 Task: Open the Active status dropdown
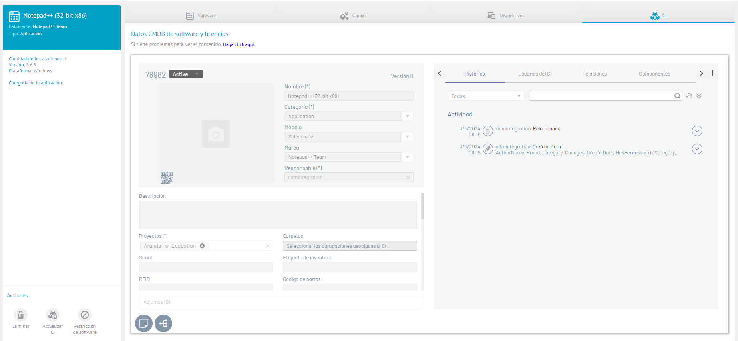(x=186, y=74)
